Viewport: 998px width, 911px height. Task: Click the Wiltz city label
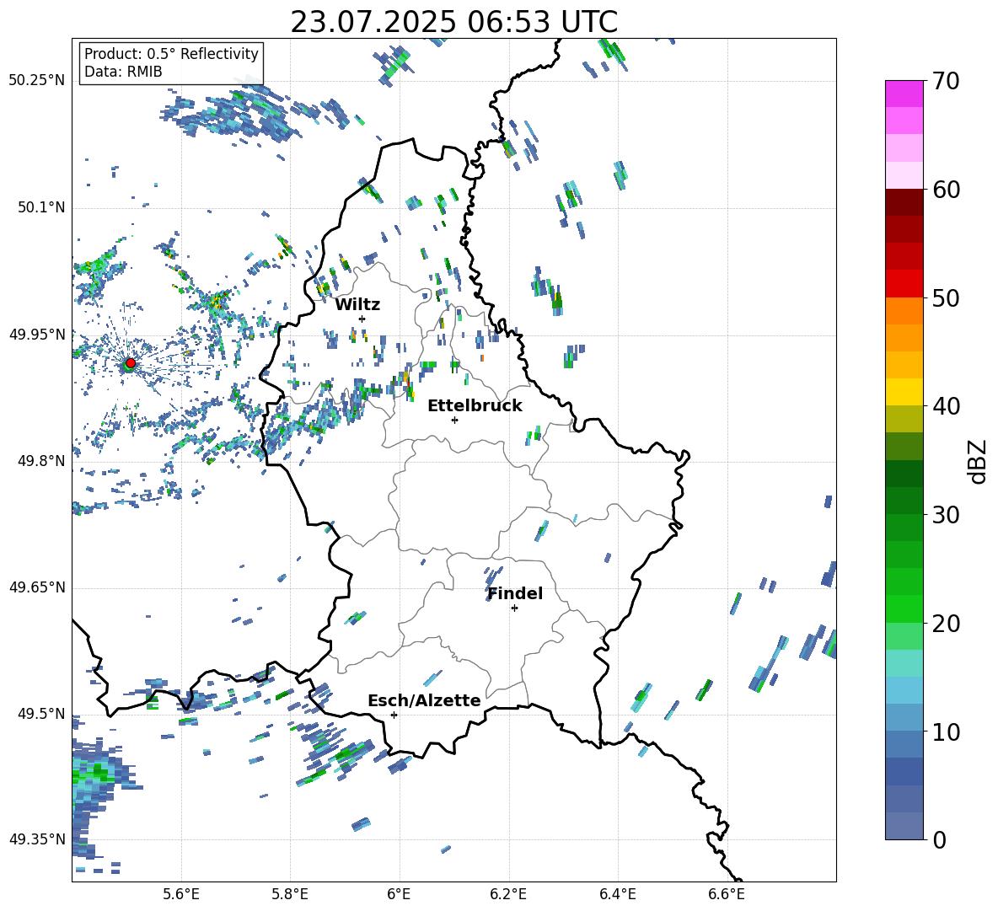[357, 305]
